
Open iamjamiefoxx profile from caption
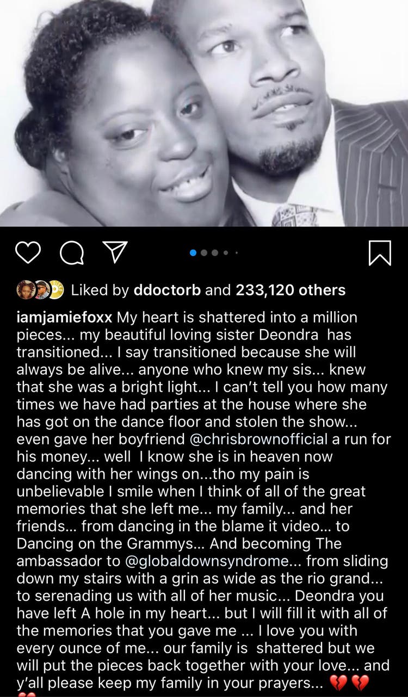pos(64,317)
